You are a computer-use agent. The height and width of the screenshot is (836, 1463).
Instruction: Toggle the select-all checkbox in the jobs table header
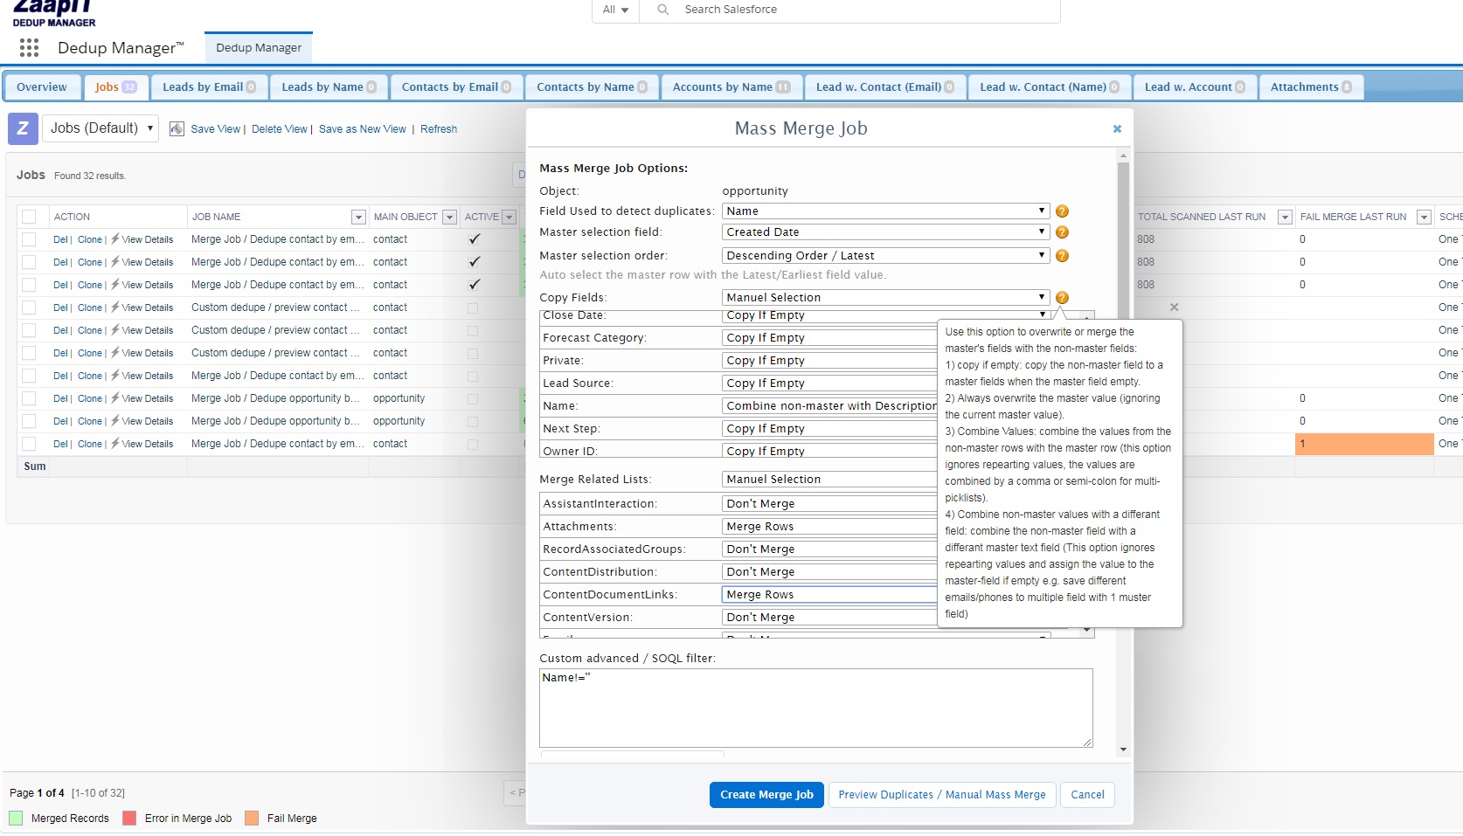[x=30, y=217]
